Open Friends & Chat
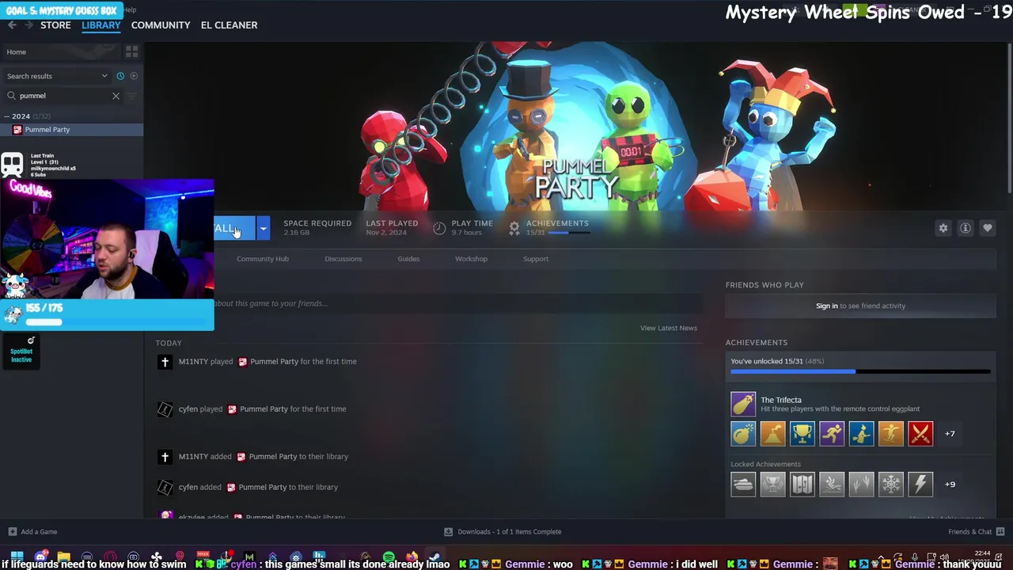 976,532
